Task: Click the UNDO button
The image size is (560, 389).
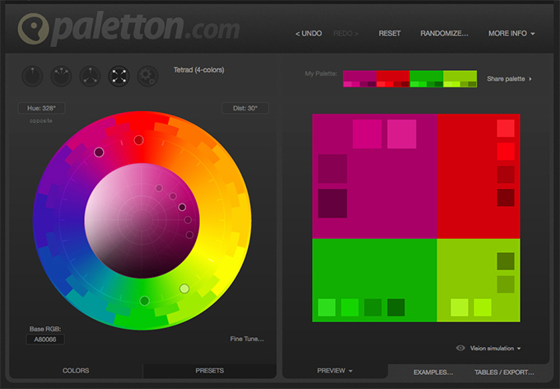Action: pos(309,33)
